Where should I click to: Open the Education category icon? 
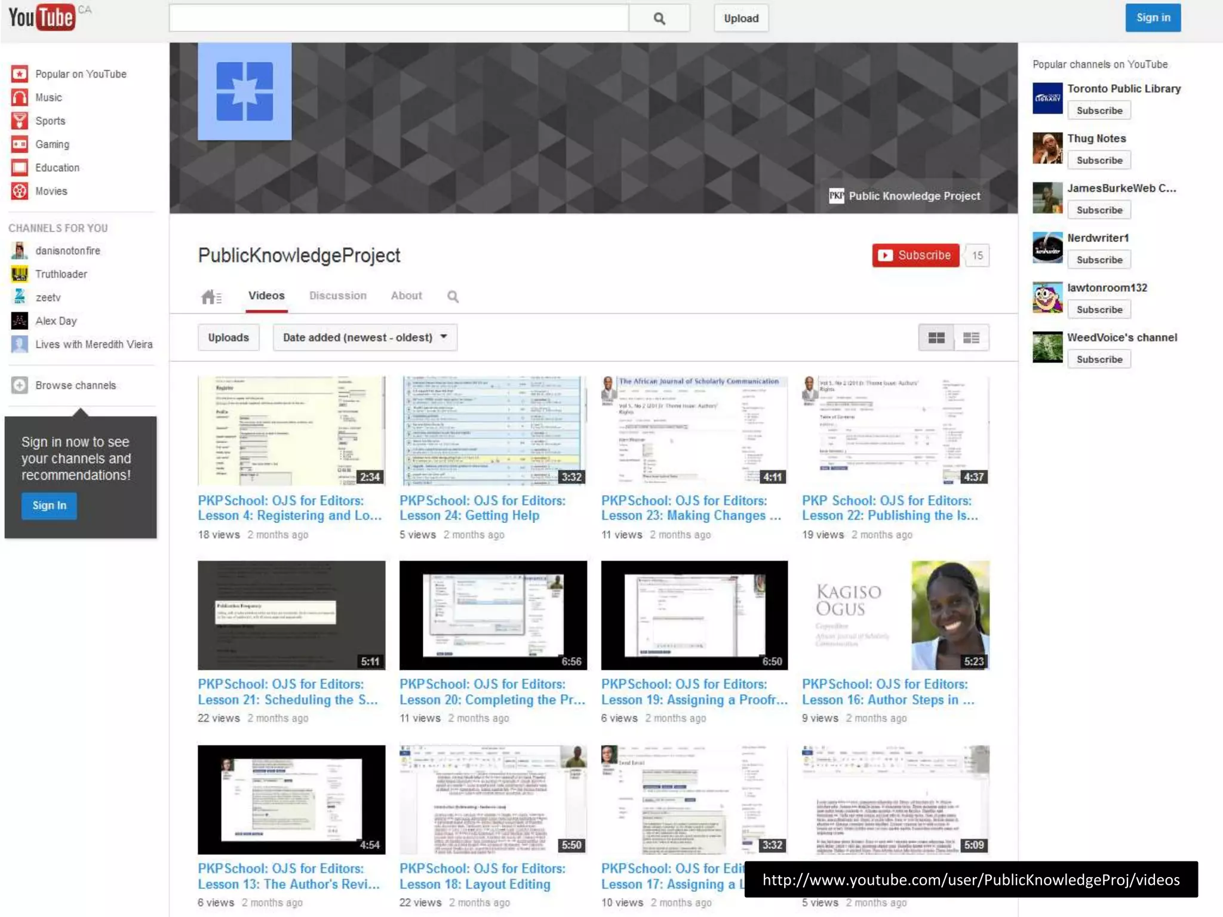(20, 168)
